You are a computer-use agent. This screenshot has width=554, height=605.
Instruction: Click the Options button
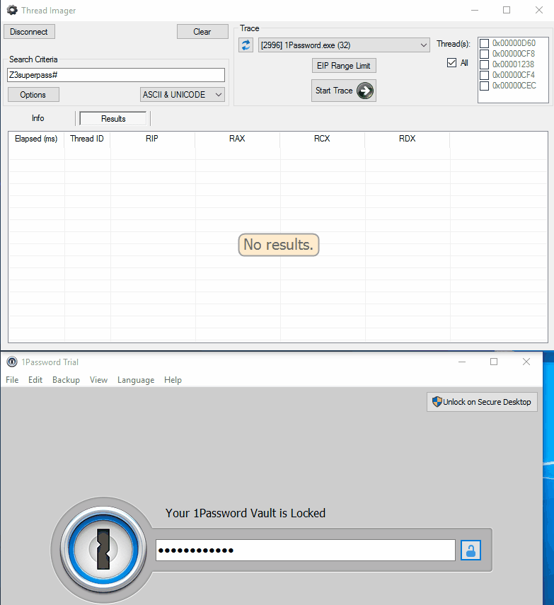pos(33,95)
